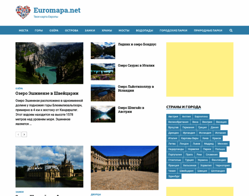Viewport: 249px width, 196px height.
Task: Click the Эшинензе lake large photo
Action: [x=49, y=63]
